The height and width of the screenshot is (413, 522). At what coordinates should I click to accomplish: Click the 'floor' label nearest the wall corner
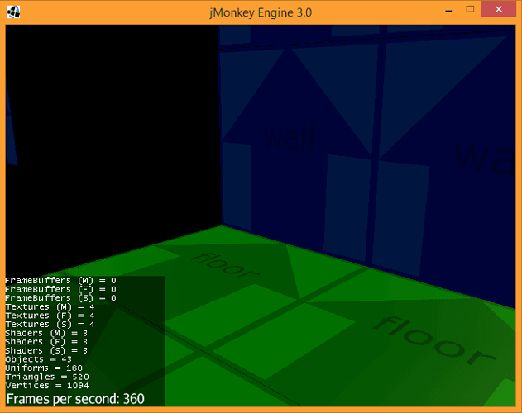click(x=225, y=266)
